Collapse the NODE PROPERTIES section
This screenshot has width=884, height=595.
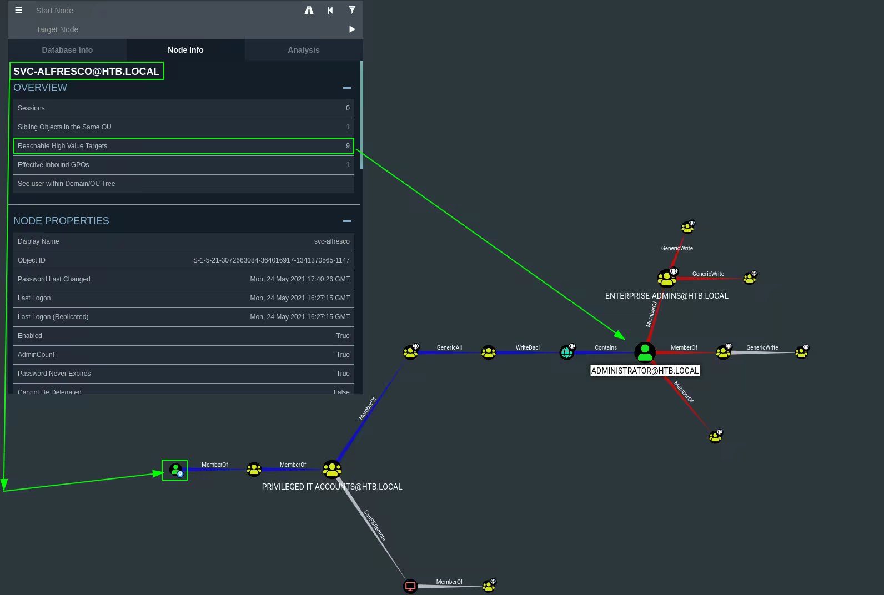pos(347,221)
